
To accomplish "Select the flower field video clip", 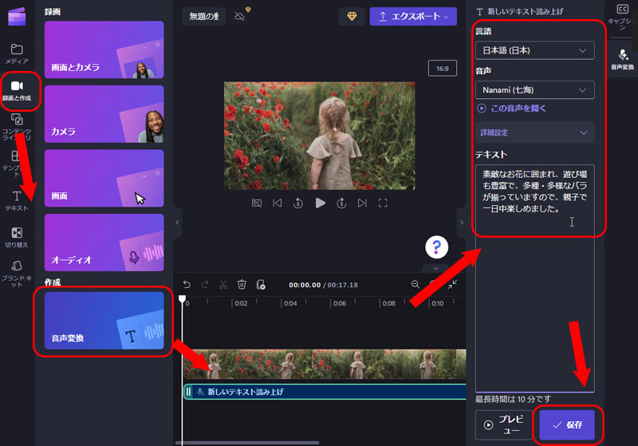I will tap(325, 364).
